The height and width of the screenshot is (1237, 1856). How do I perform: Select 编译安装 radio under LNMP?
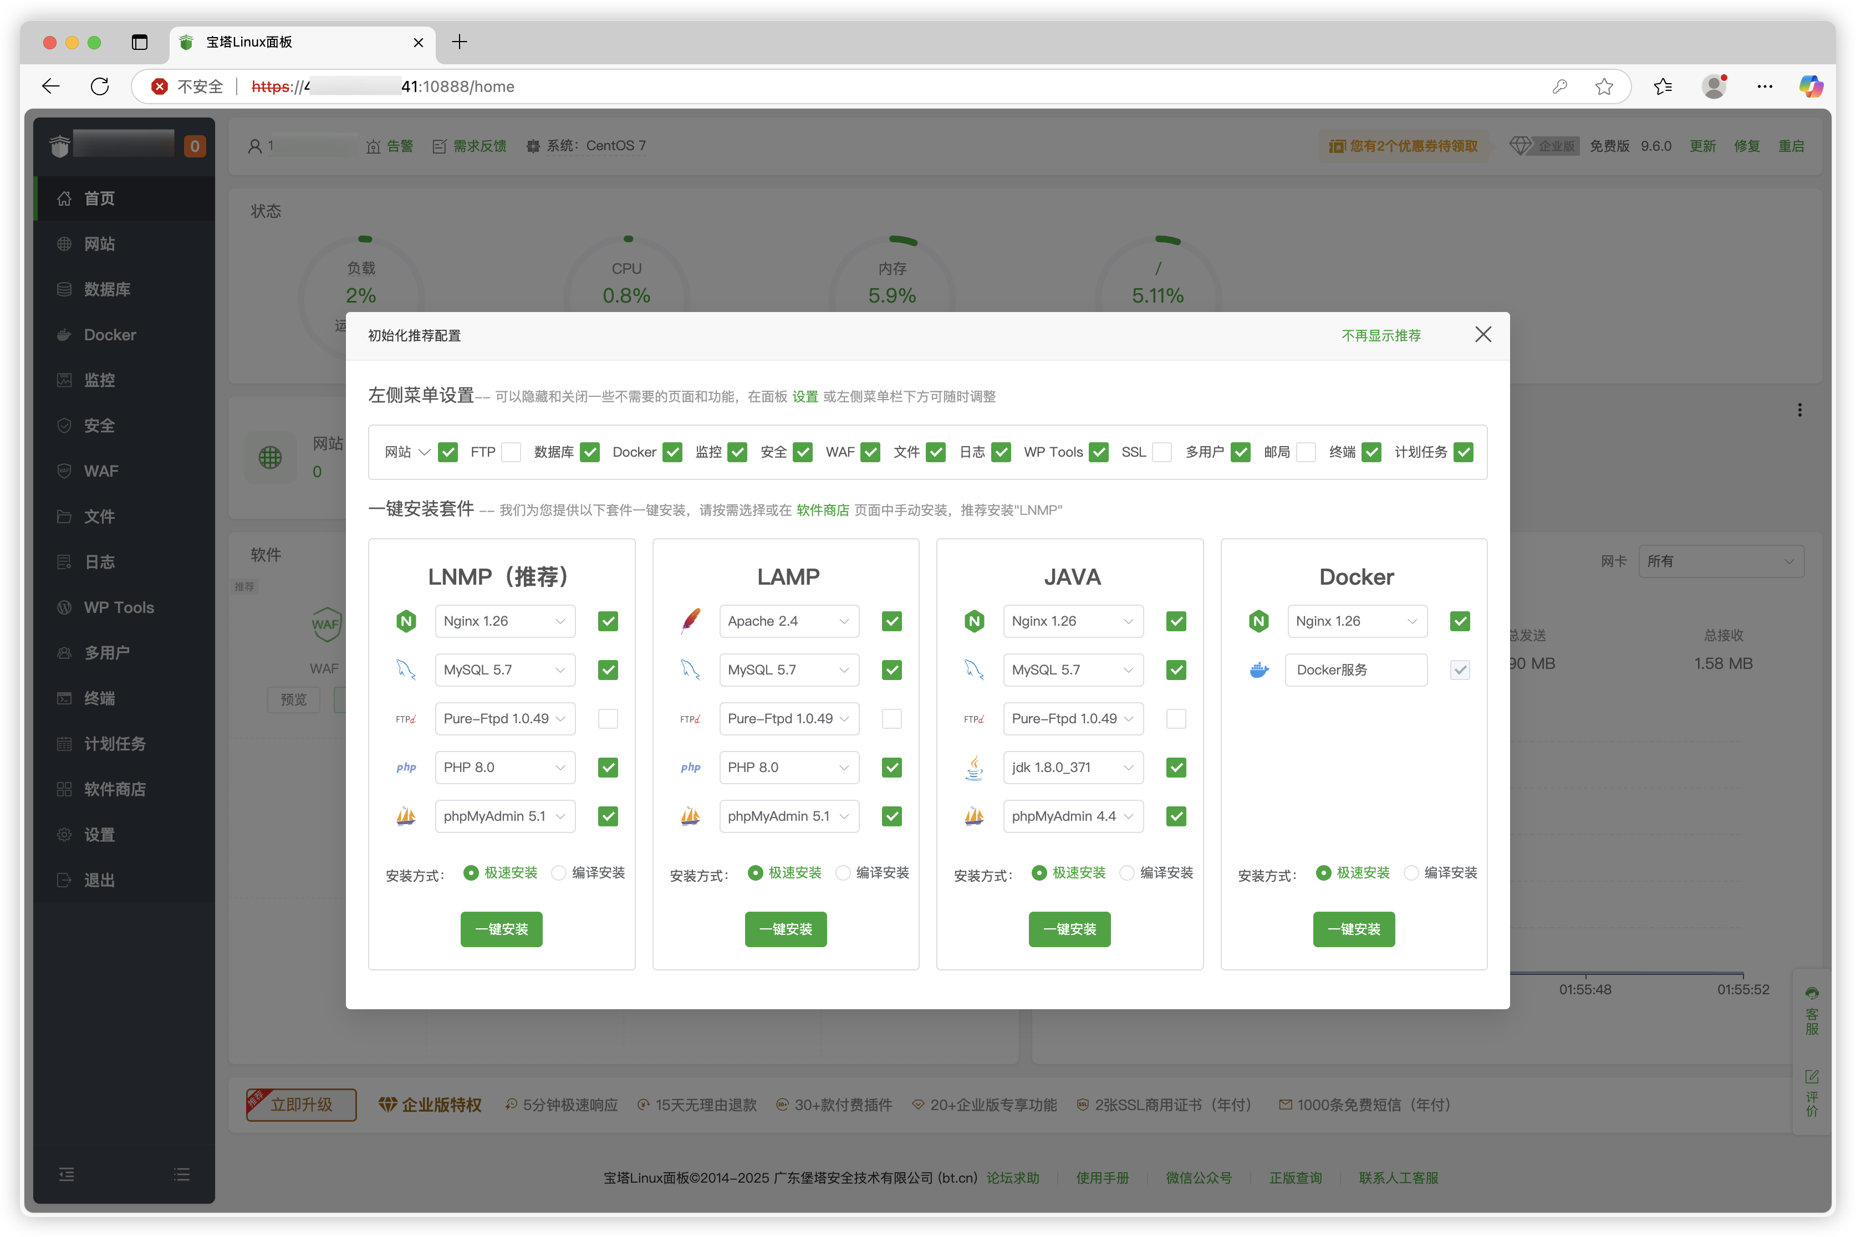[x=559, y=872]
